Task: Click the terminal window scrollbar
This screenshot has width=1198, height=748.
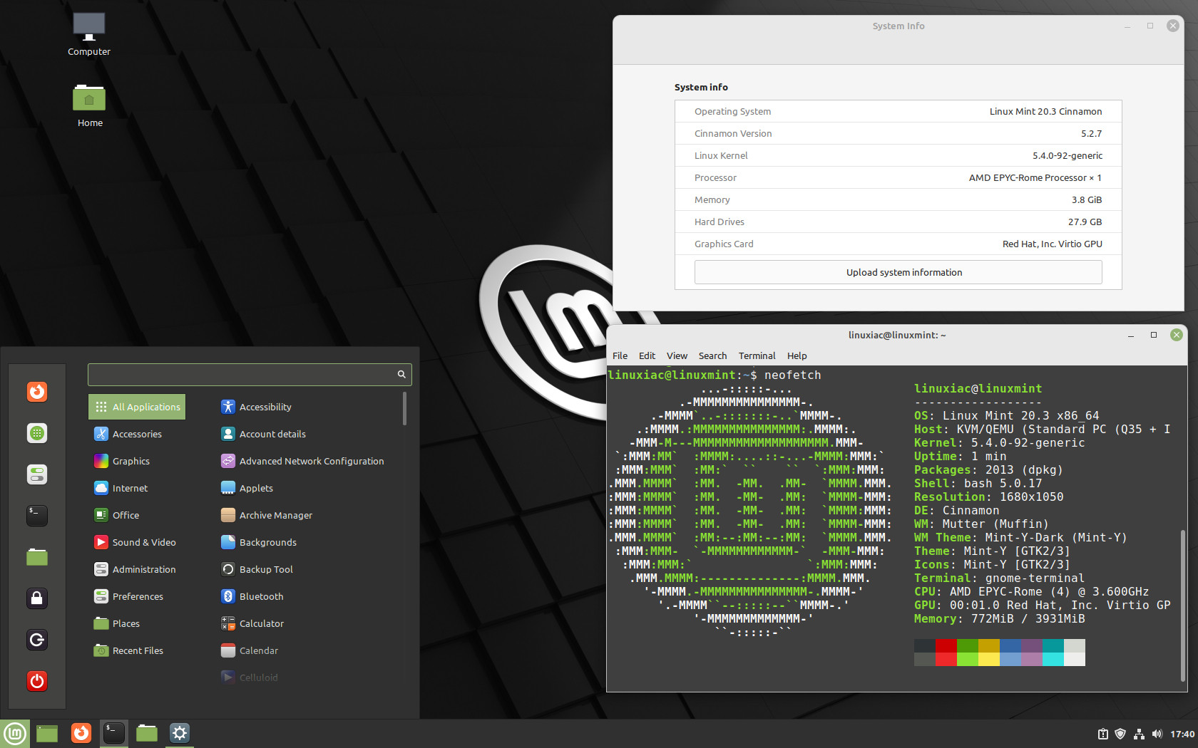Action: pos(1183,606)
